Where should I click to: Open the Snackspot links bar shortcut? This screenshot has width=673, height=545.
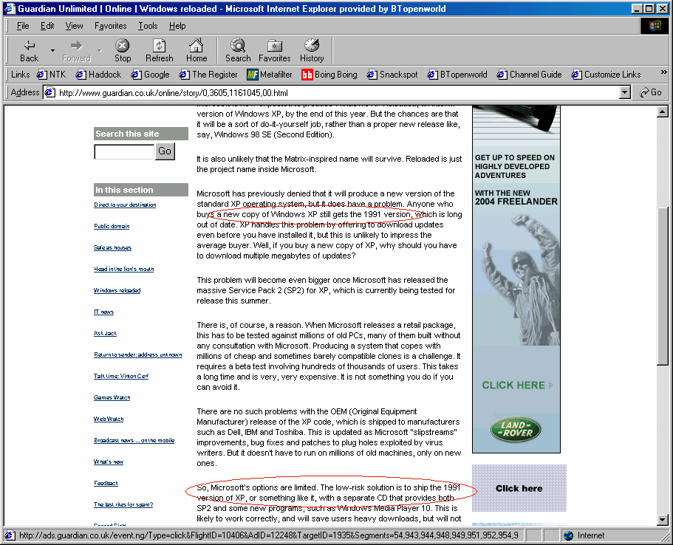pos(392,75)
